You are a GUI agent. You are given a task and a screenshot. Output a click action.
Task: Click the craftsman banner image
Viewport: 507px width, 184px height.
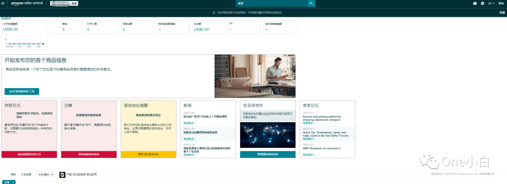coord(255,76)
